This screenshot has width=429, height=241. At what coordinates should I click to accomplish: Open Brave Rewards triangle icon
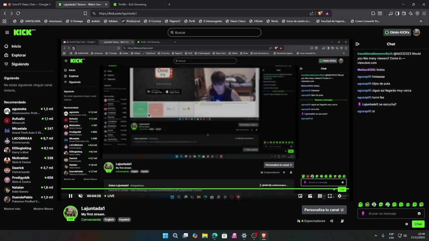click(327, 13)
